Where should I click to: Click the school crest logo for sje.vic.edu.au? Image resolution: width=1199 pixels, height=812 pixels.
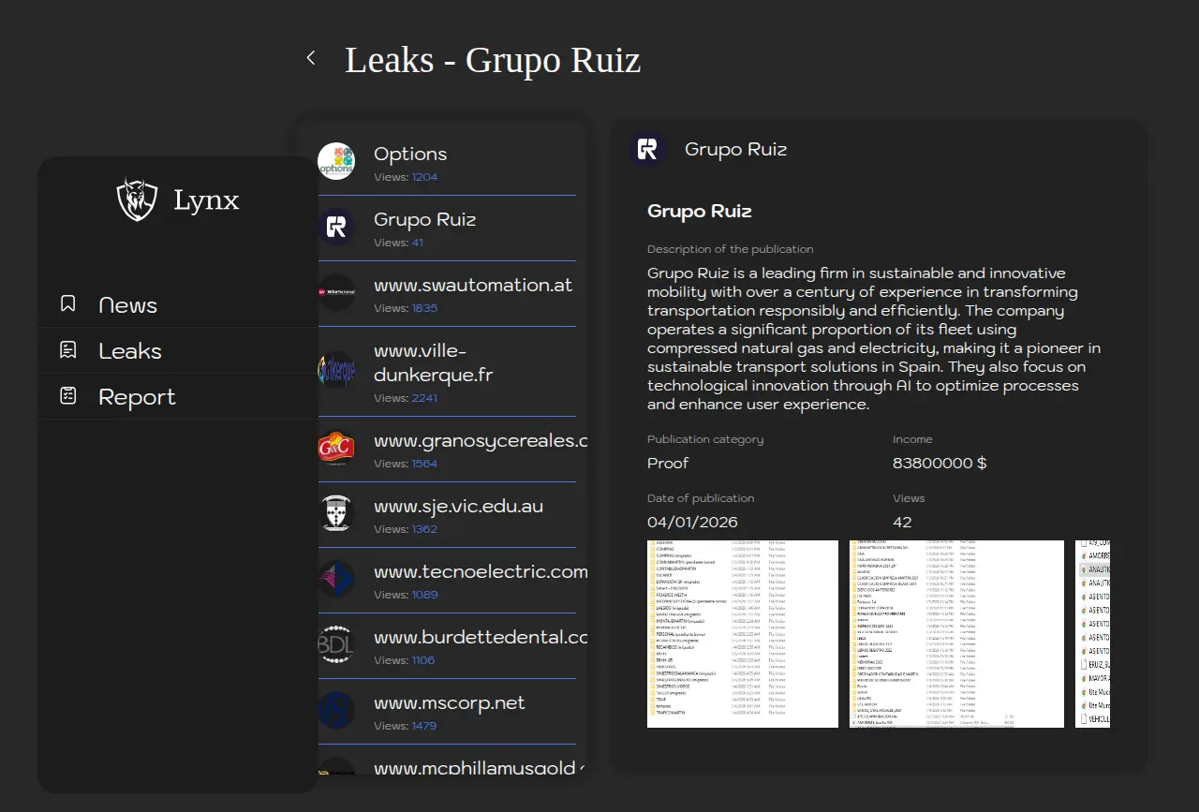click(x=336, y=513)
